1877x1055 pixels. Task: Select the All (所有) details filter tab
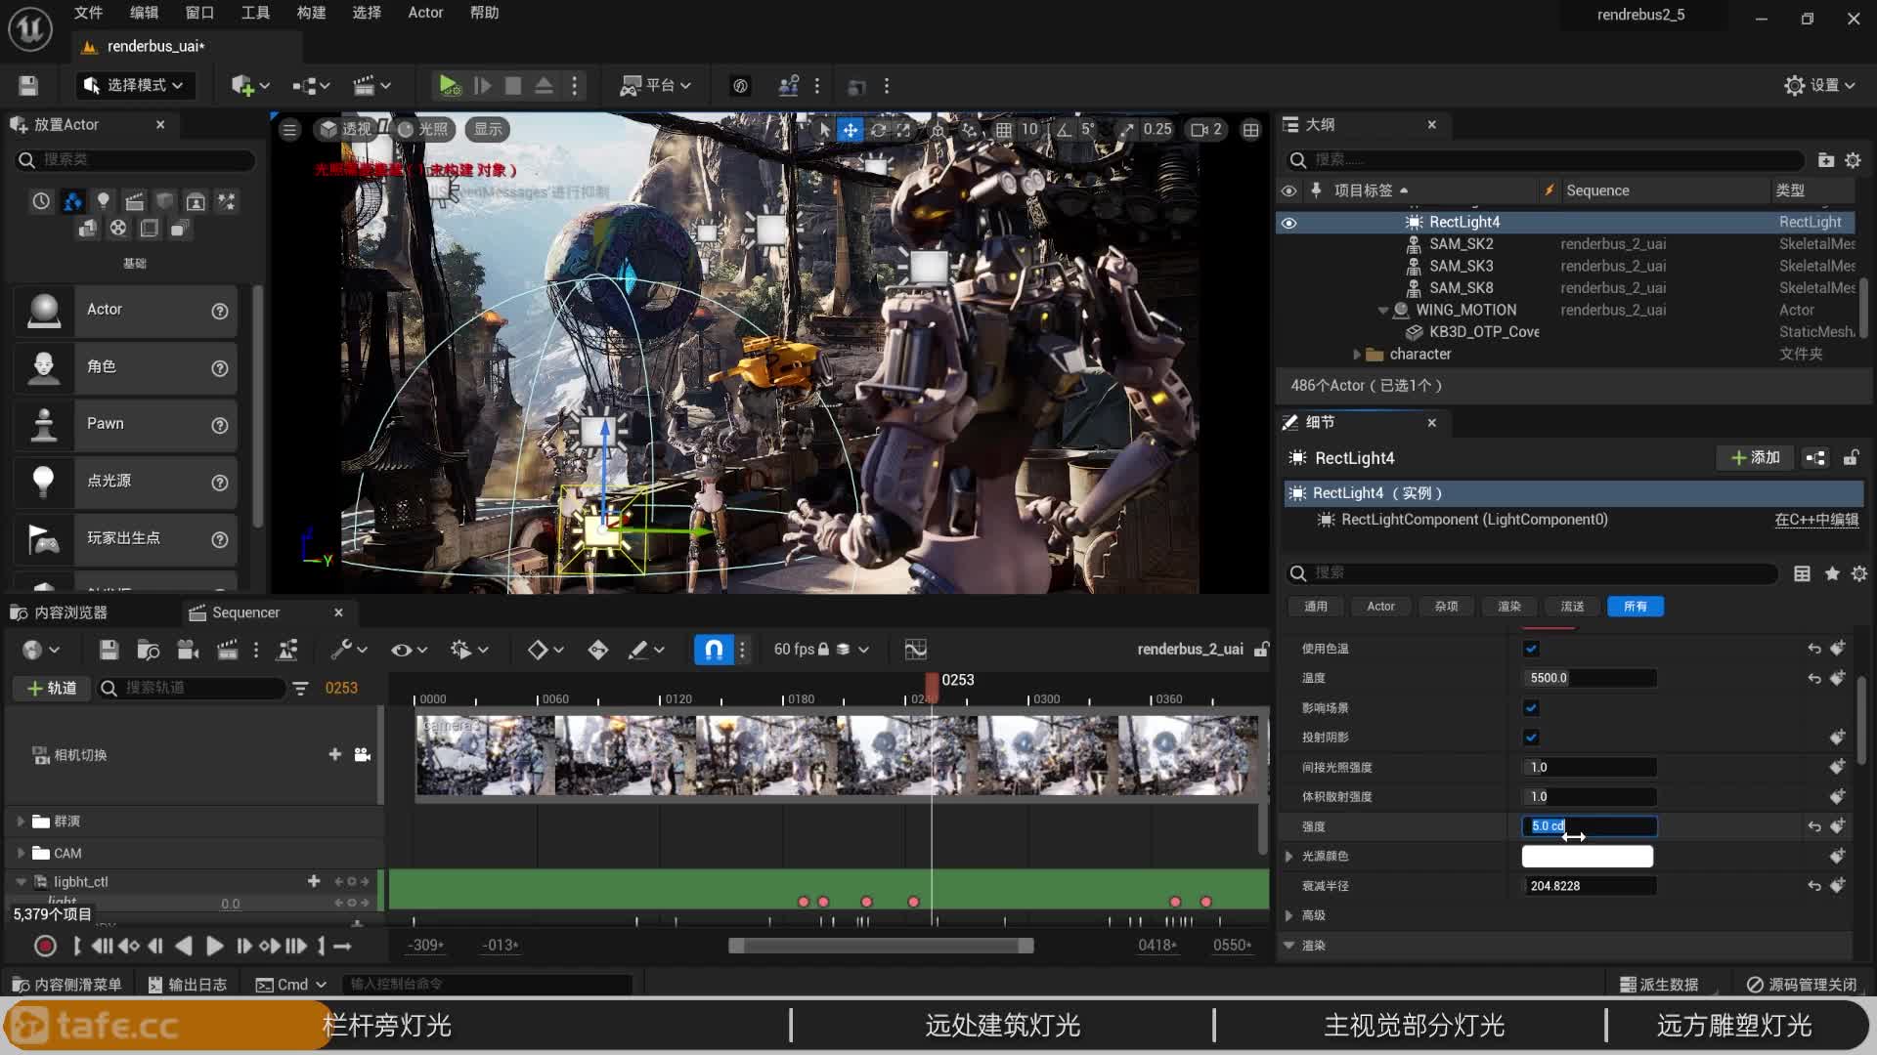(x=1636, y=607)
